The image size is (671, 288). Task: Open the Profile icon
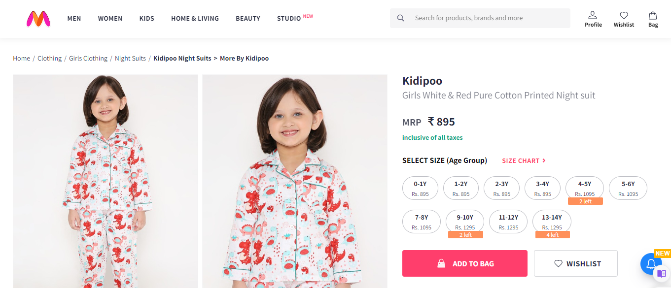tap(593, 15)
